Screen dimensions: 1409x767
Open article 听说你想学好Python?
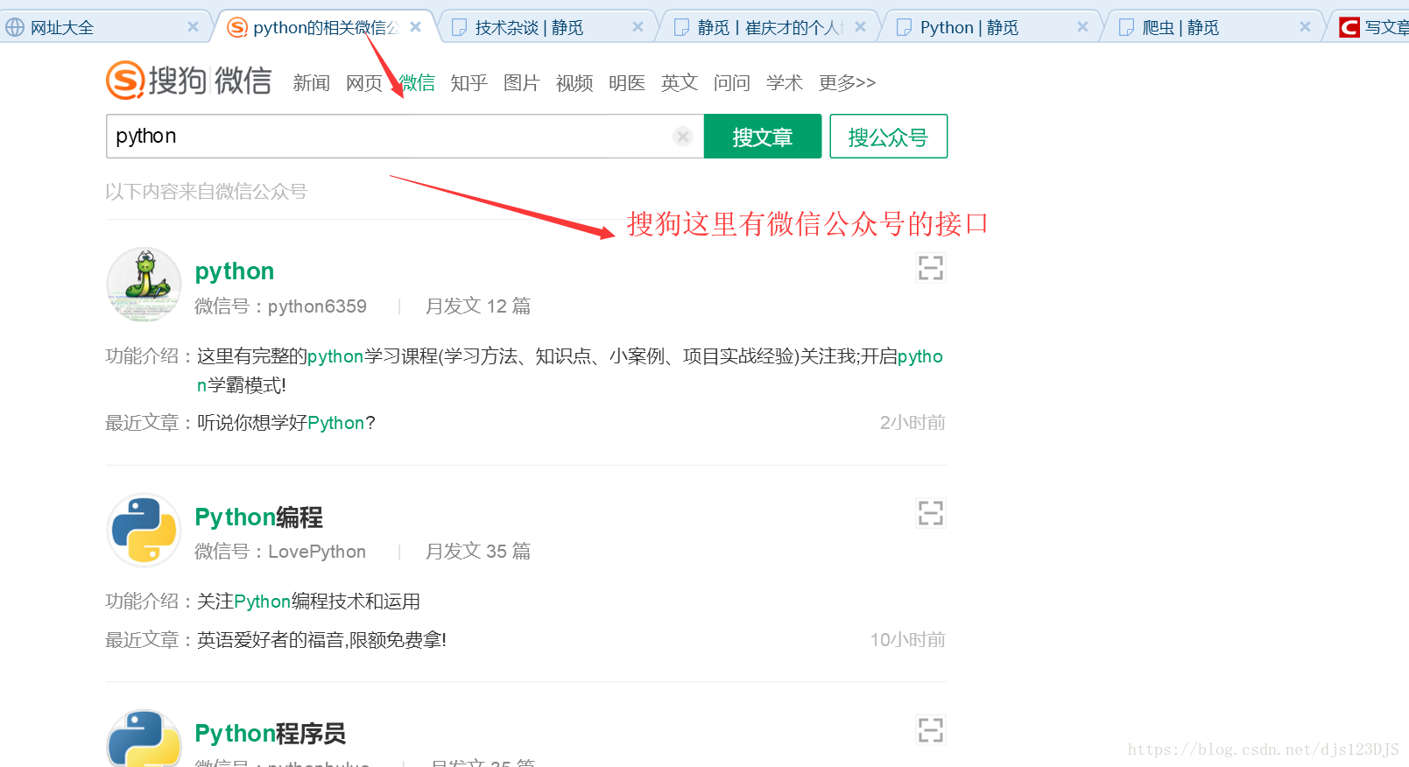(285, 423)
